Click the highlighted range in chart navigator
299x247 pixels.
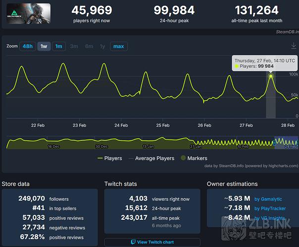pos(286,142)
